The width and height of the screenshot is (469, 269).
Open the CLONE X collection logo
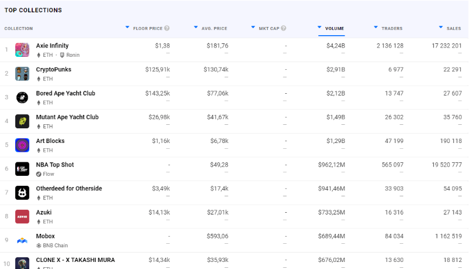22,263
